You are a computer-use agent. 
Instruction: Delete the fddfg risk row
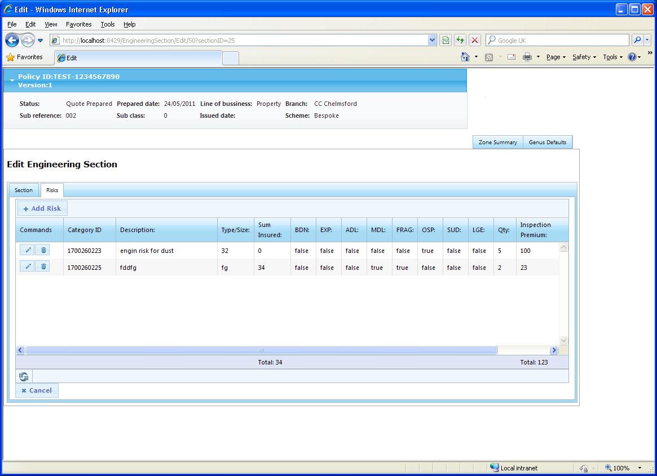tap(43, 266)
